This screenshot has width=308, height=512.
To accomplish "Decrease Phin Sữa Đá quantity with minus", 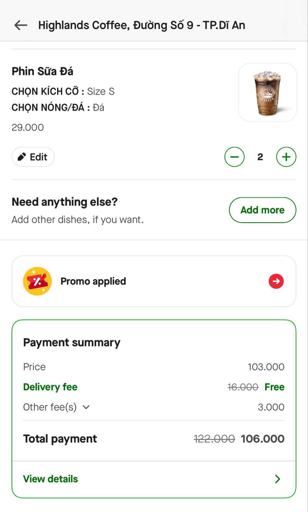I will point(234,157).
